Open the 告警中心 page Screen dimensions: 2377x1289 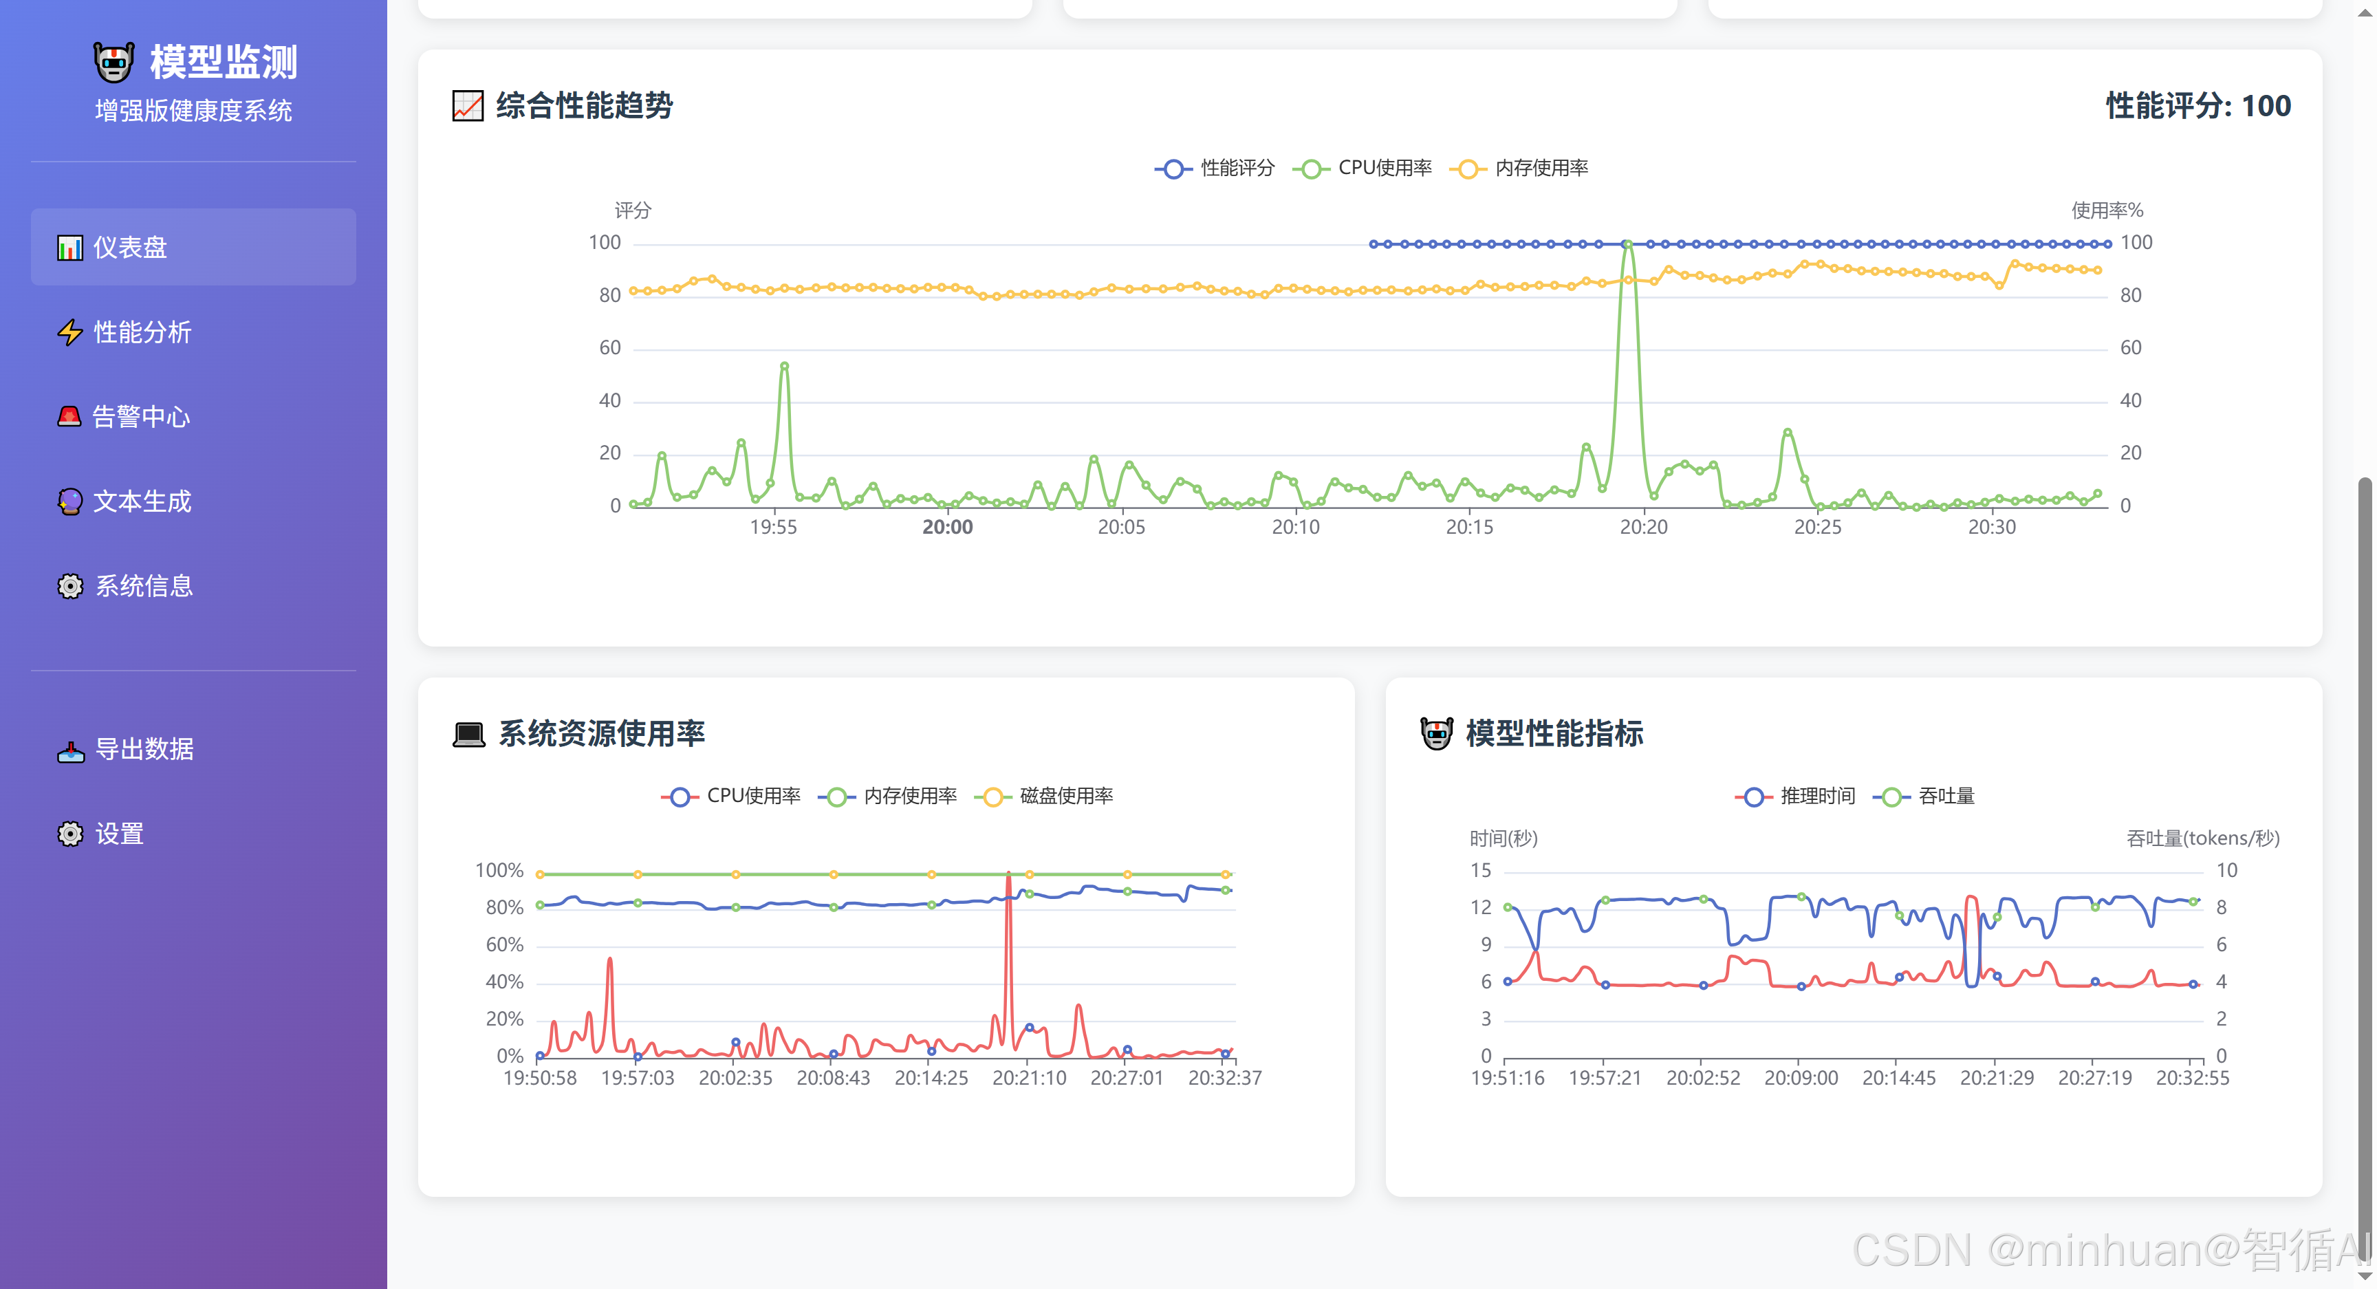pos(141,417)
